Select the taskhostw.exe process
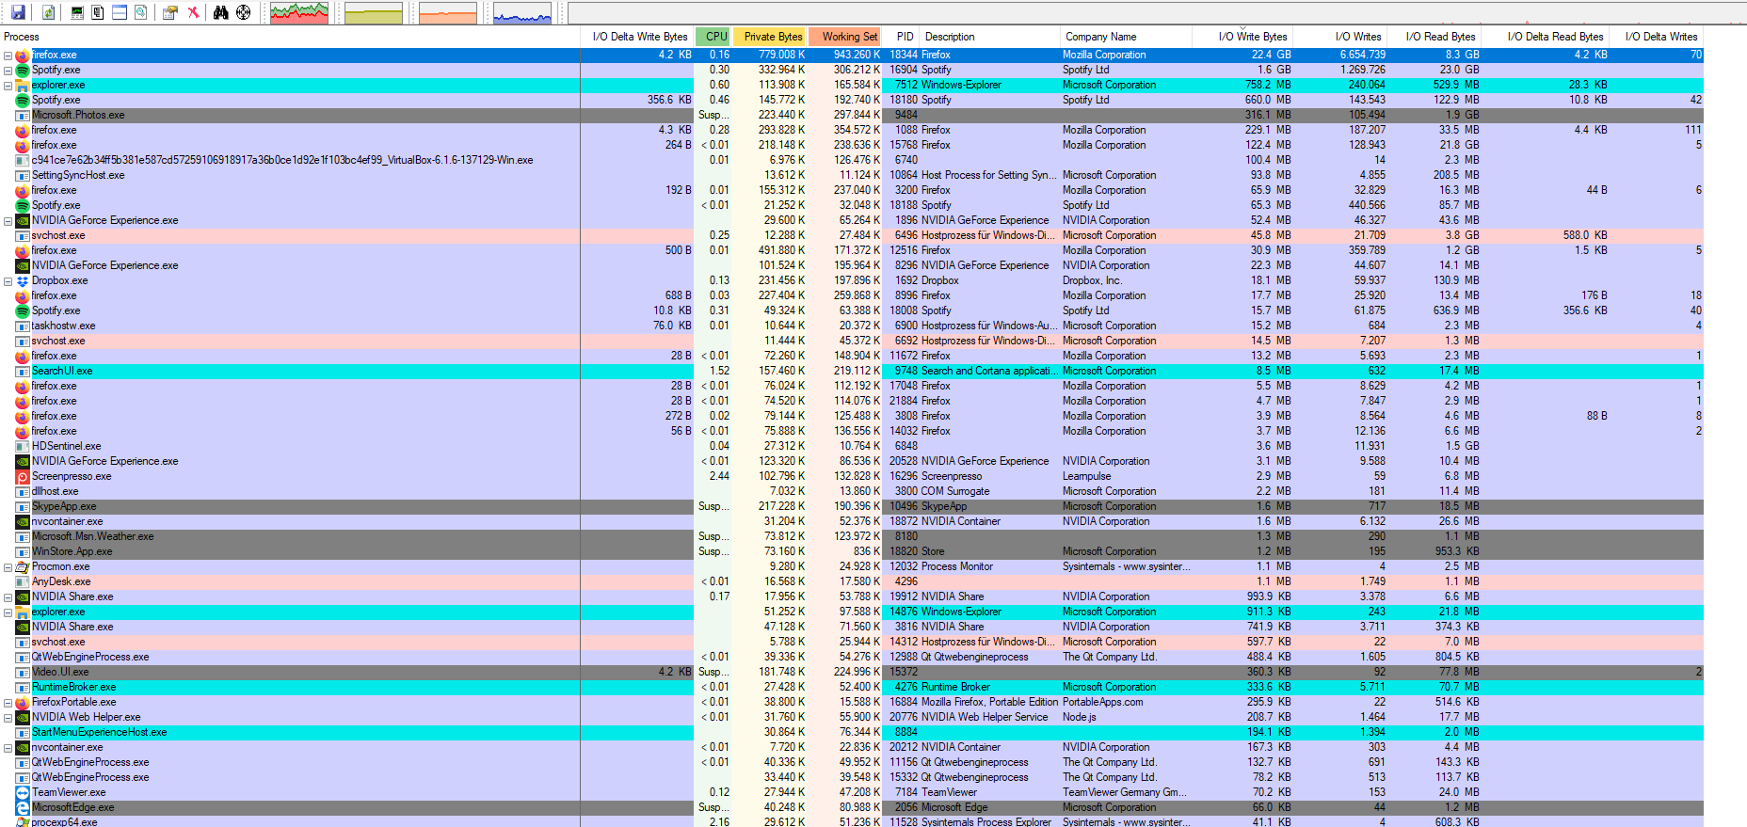 (x=852, y=326)
